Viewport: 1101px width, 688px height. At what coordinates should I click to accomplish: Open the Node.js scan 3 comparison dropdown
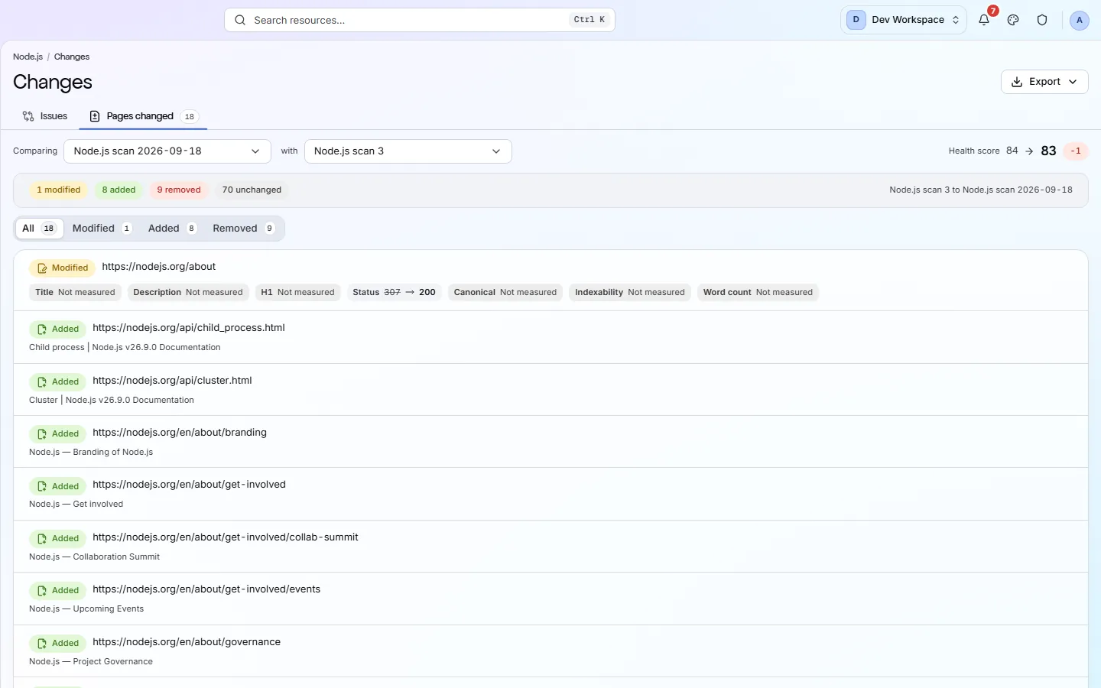[408, 151]
